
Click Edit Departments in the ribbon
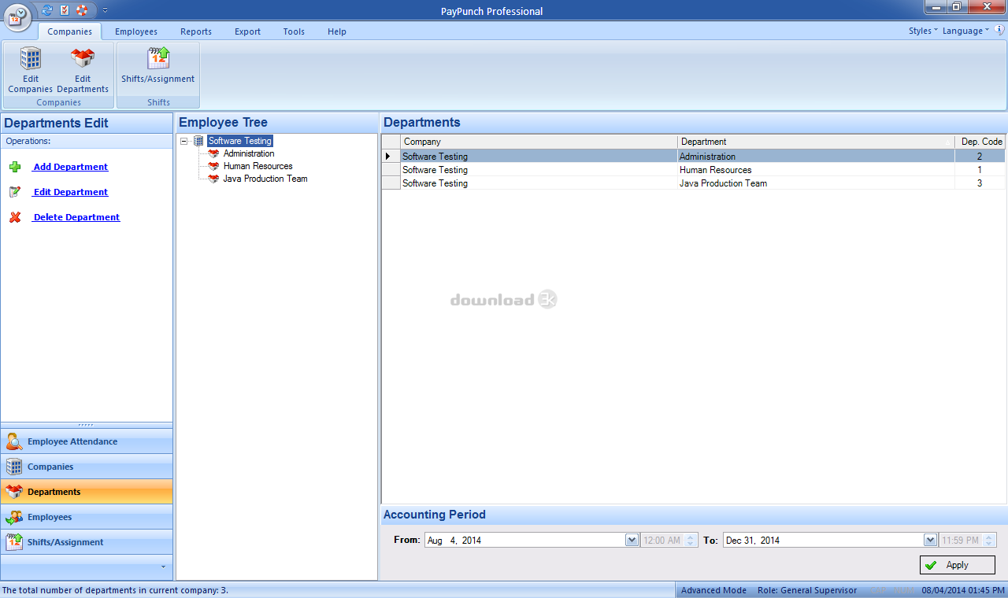click(83, 70)
